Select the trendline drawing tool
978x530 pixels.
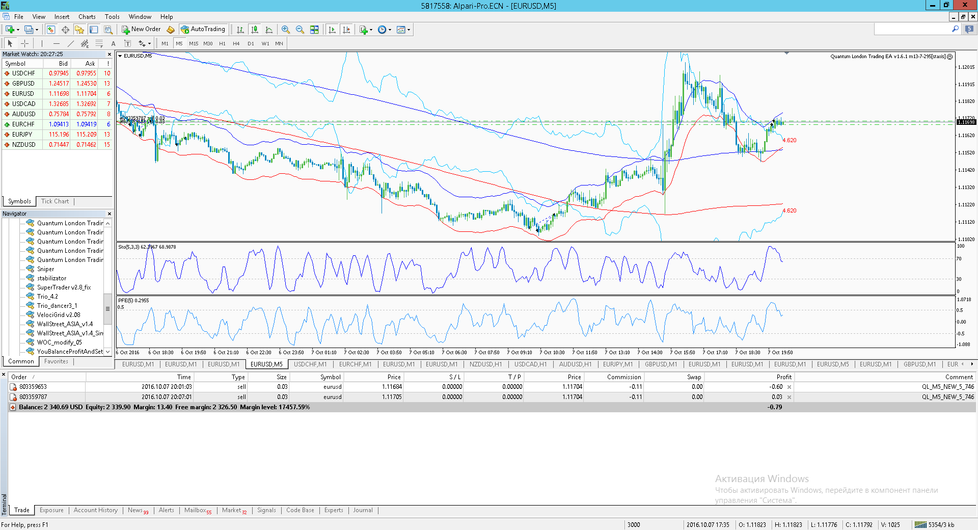click(x=71, y=43)
